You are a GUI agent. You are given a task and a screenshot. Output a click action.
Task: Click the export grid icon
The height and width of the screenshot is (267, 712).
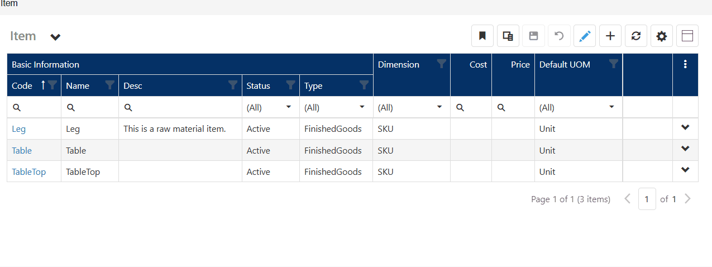click(508, 36)
